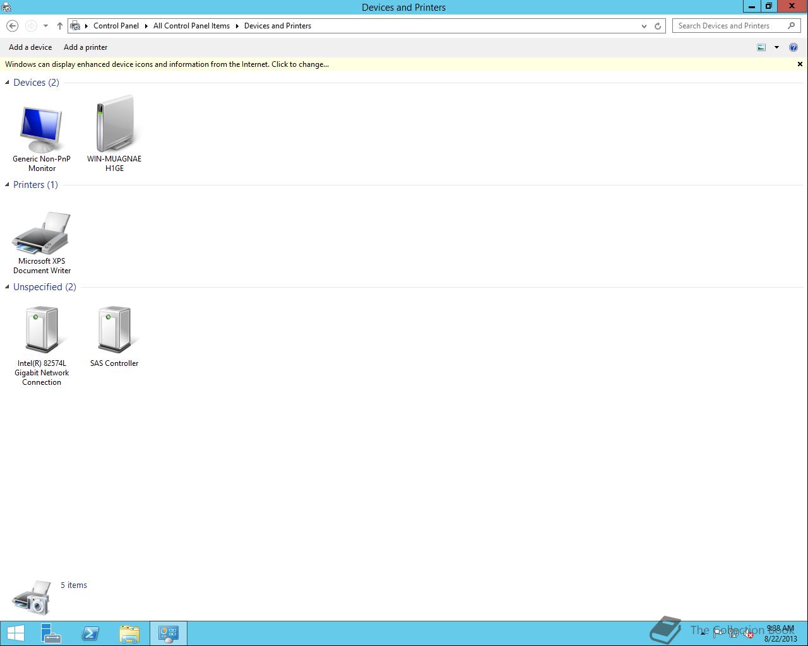The height and width of the screenshot is (646, 808).
Task: Open the view options dropdown arrow
Action: pyautogui.click(x=776, y=47)
